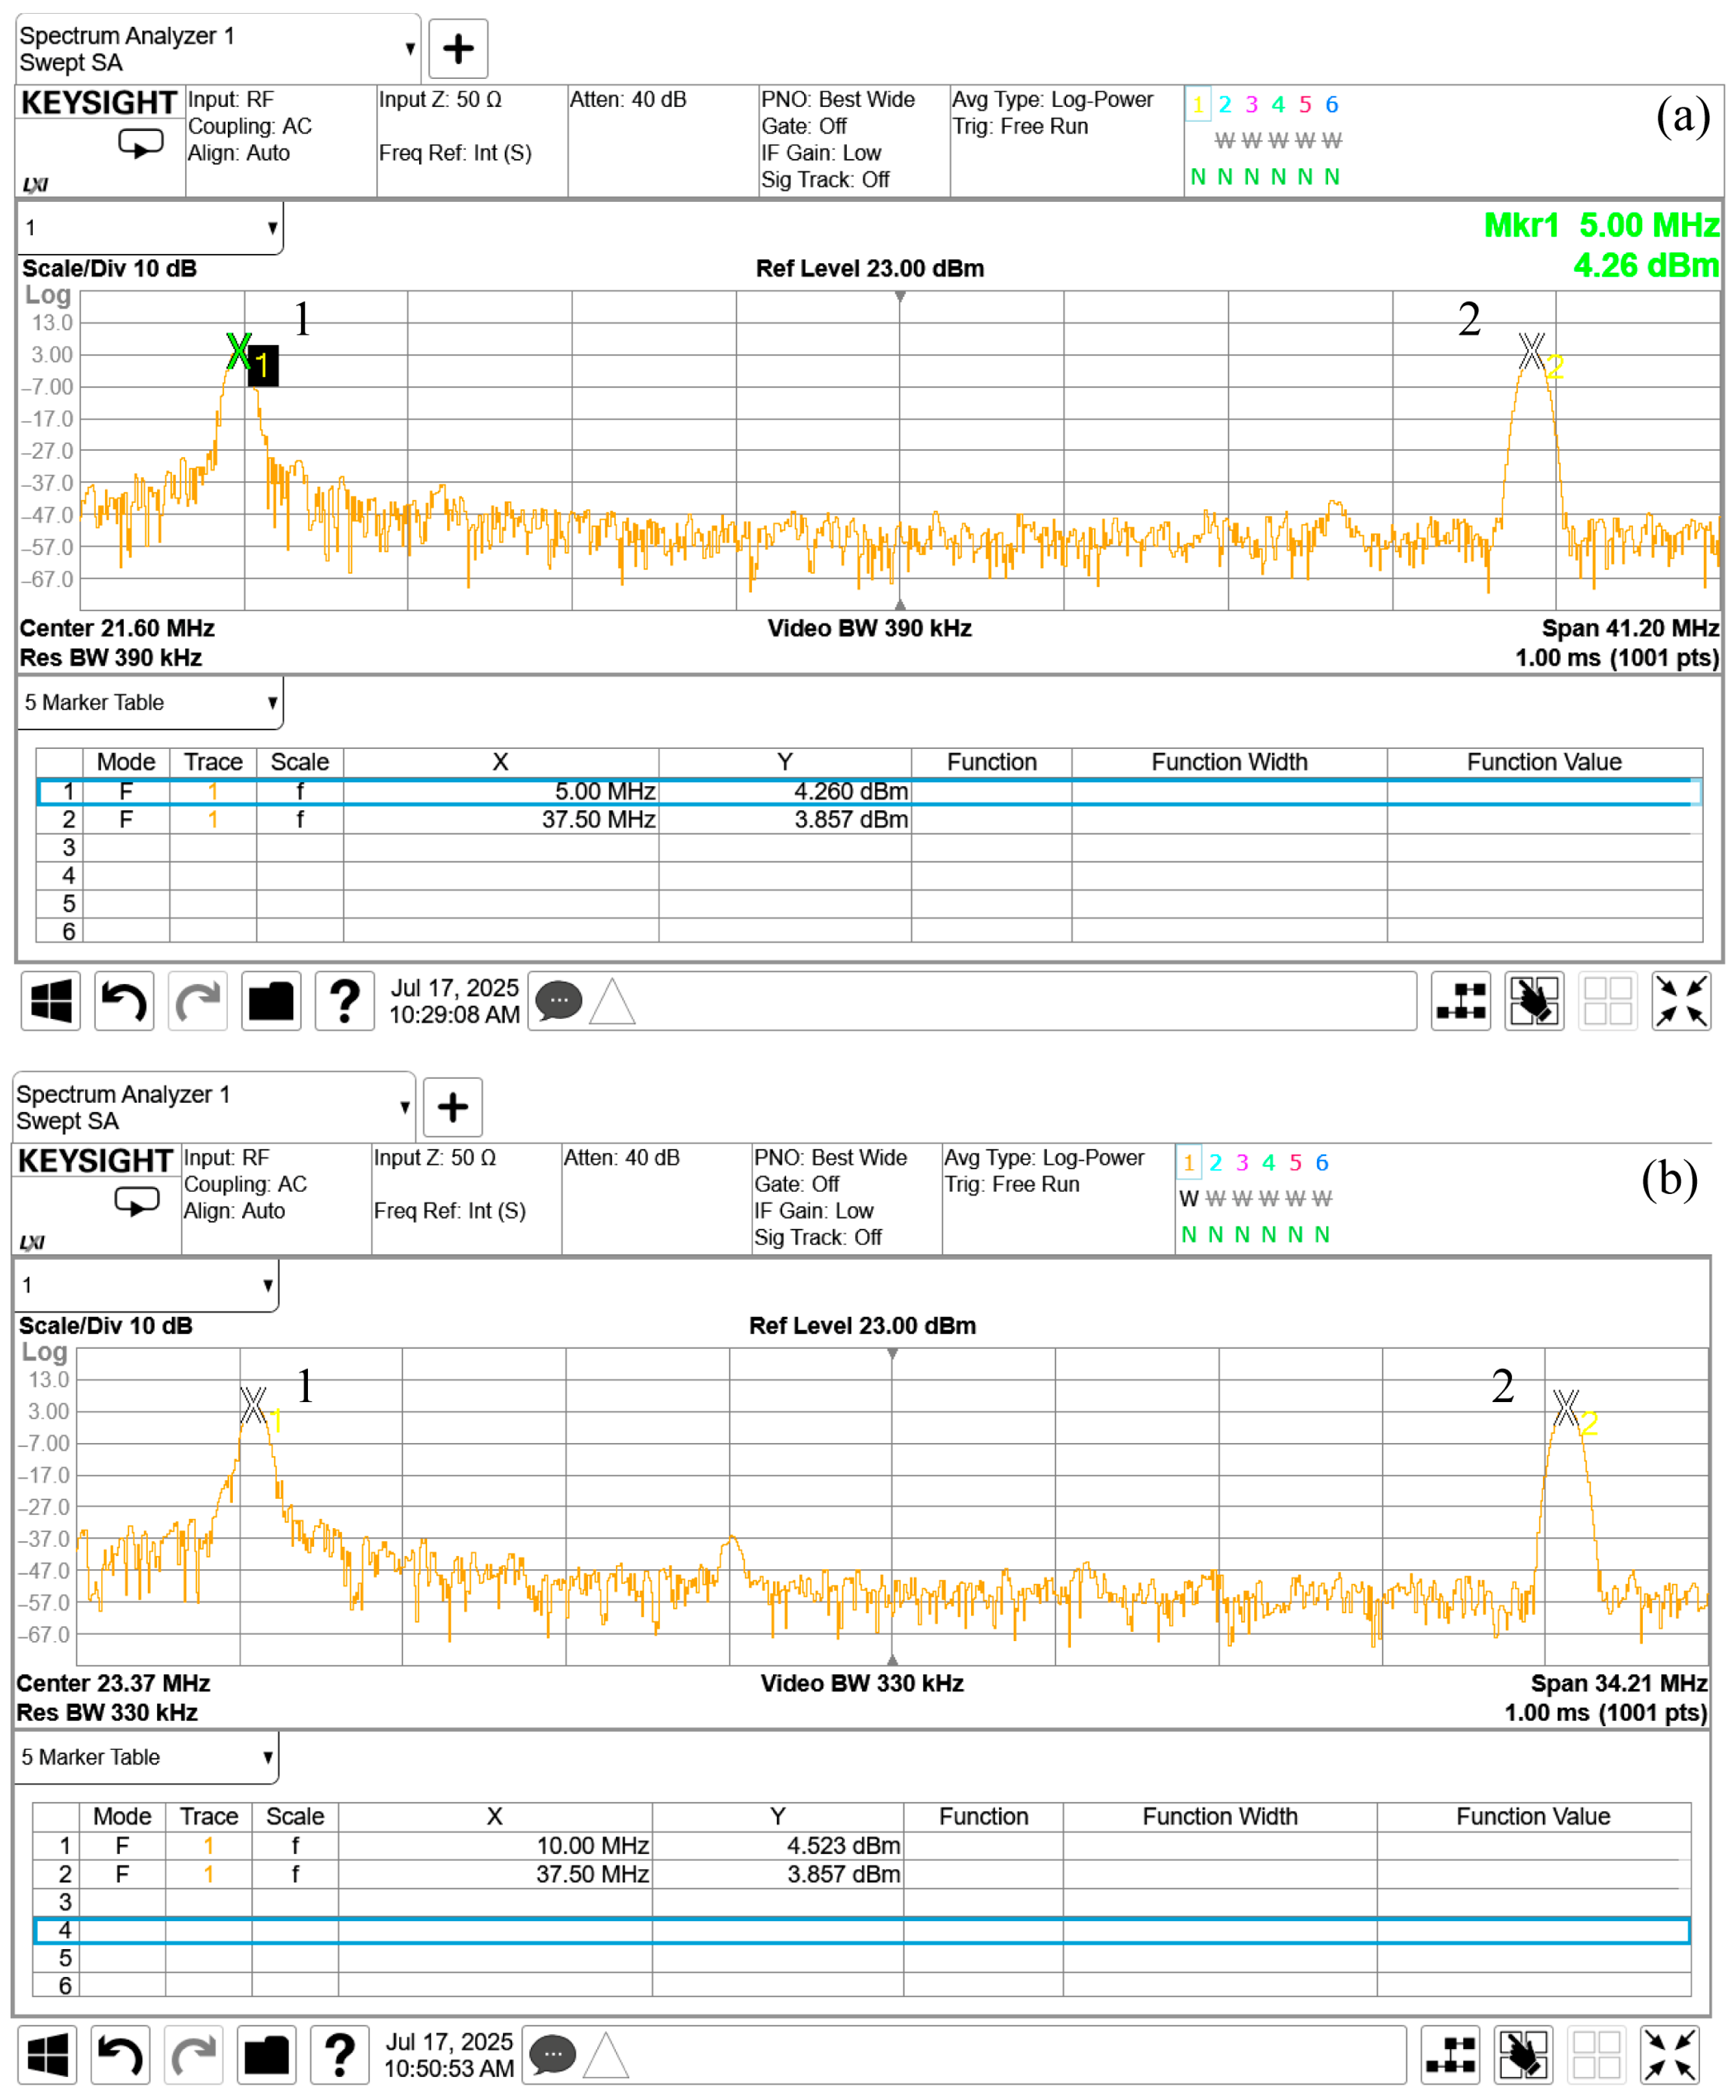Click marker 2 X on panel (a) trace
Screen dimensions: 1736x2100
(x=1531, y=352)
